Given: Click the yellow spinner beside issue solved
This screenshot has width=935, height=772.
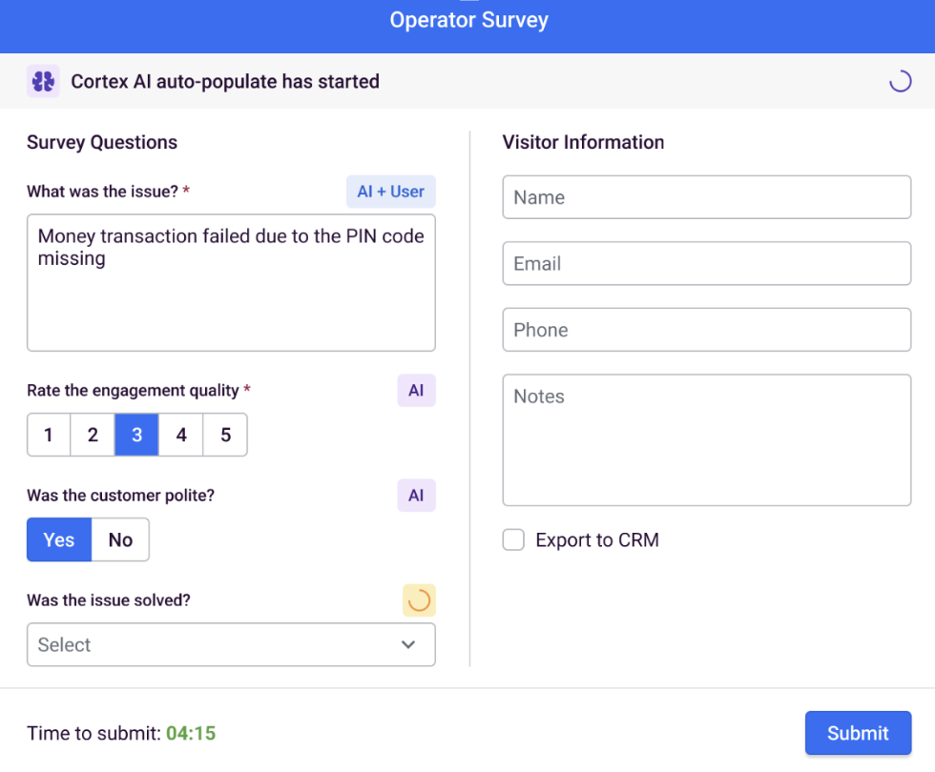Looking at the screenshot, I should [x=419, y=600].
